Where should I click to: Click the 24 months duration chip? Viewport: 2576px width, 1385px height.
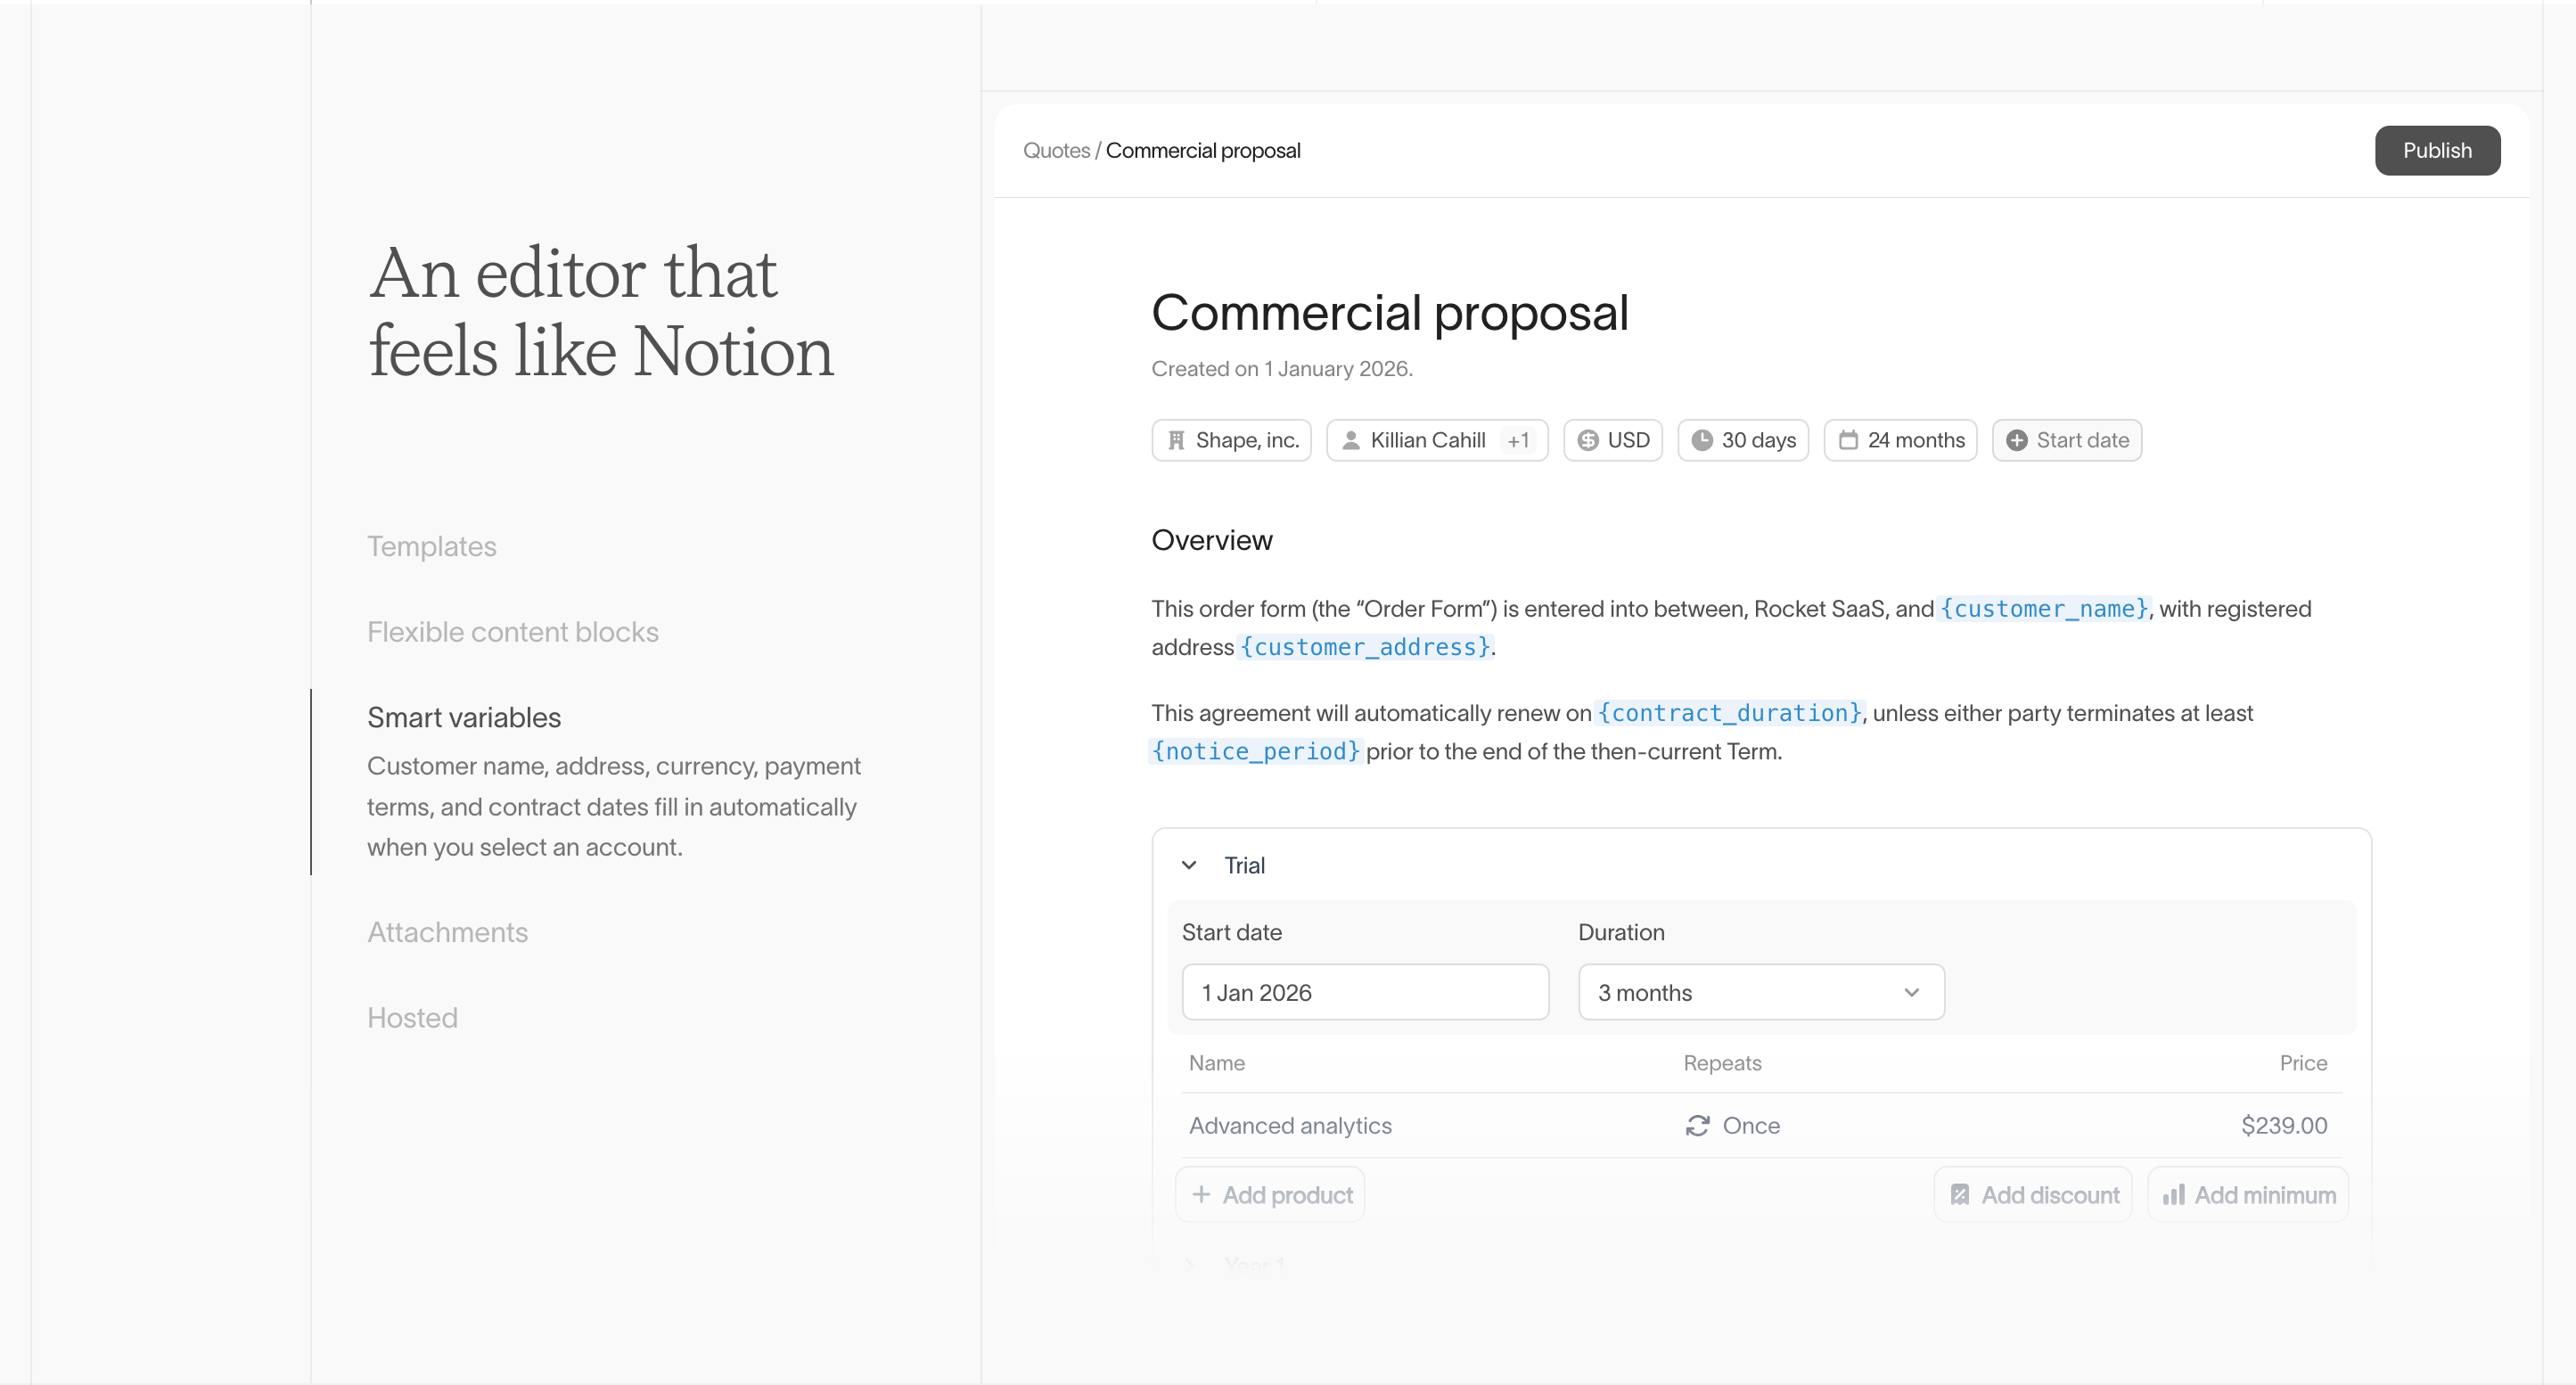tap(1901, 440)
